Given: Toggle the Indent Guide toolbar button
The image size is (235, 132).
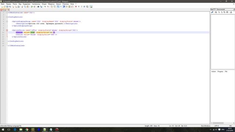Looking at the screenshot, I should point(64,7).
